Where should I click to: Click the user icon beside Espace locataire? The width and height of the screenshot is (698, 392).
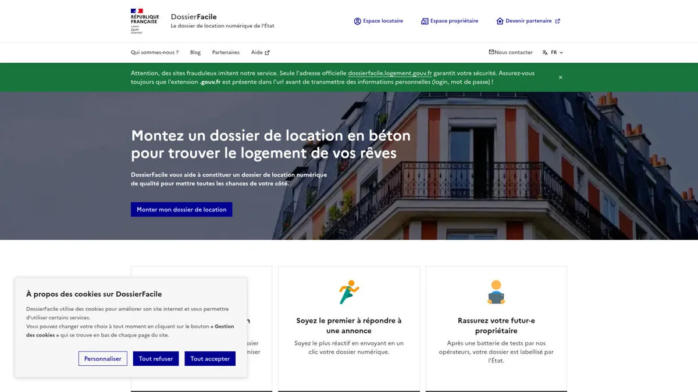357,21
